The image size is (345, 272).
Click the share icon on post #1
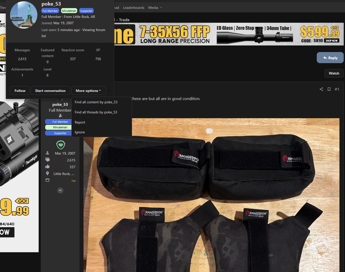[321, 89]
